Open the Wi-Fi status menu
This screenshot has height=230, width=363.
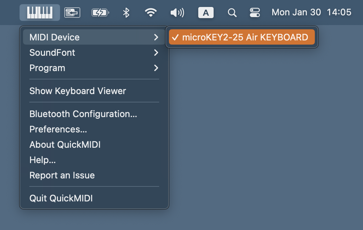tap(151, 13)
